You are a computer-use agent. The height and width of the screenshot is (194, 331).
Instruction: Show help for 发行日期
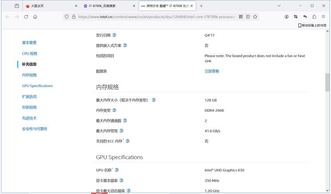(114, 35)
